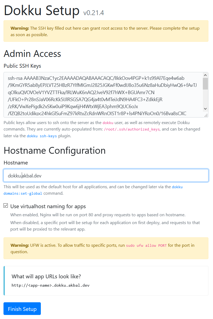Click the v0.21.4 version text
The width and height of the screenshot is (213, 319).
[93, 13]
